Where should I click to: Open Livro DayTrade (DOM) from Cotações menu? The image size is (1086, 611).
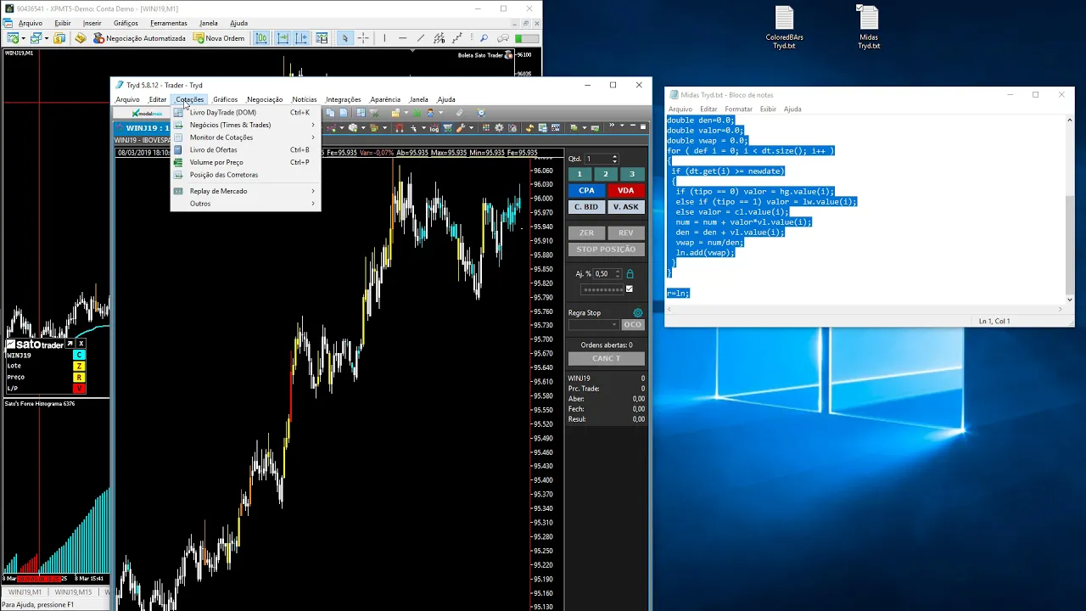coord(246,112)
